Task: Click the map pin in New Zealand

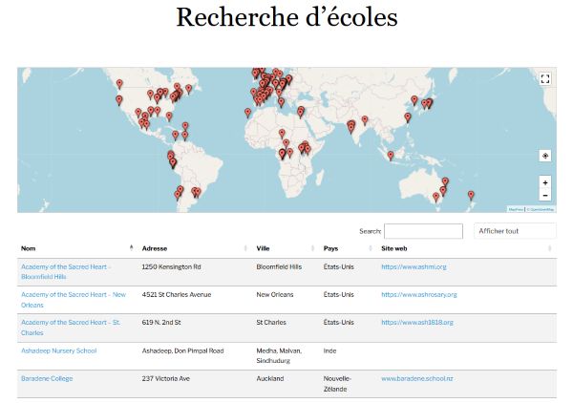Action: tap(470, 195)
